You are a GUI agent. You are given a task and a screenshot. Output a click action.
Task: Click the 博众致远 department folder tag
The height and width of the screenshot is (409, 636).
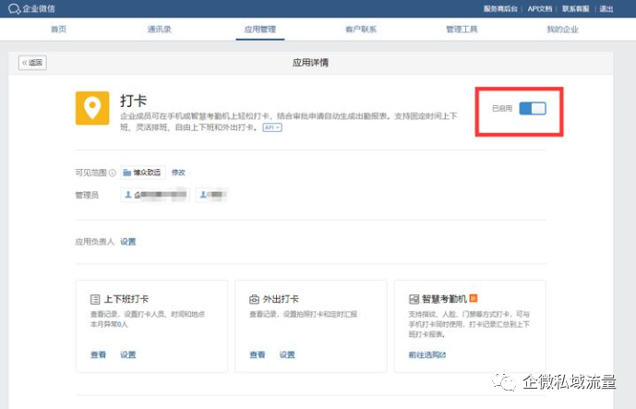click(x=143, y=173)
